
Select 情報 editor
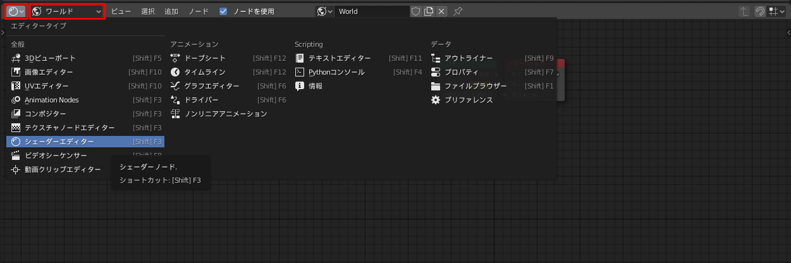coord(359,86)
